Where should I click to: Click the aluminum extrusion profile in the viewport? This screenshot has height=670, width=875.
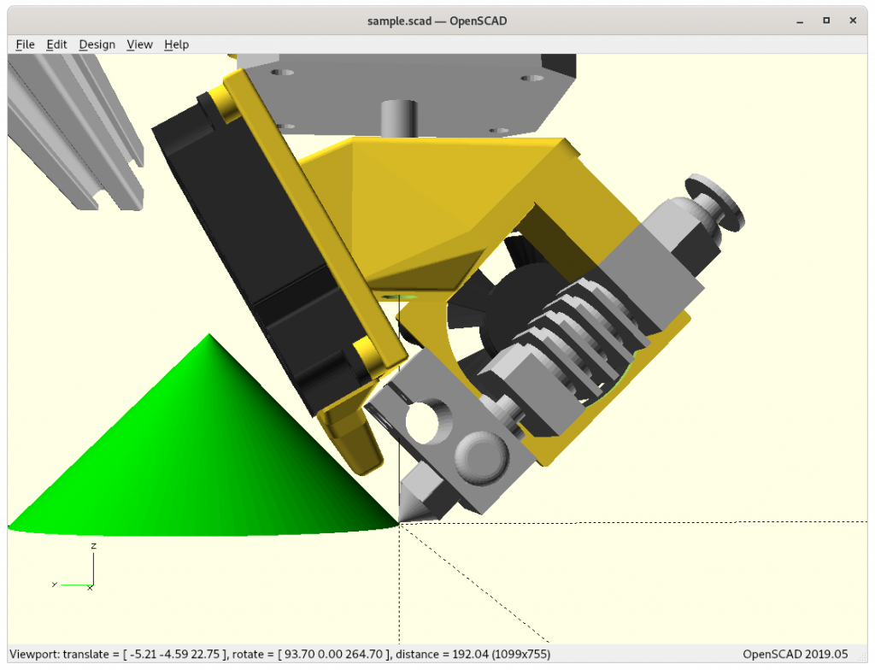tap(75, 132)
